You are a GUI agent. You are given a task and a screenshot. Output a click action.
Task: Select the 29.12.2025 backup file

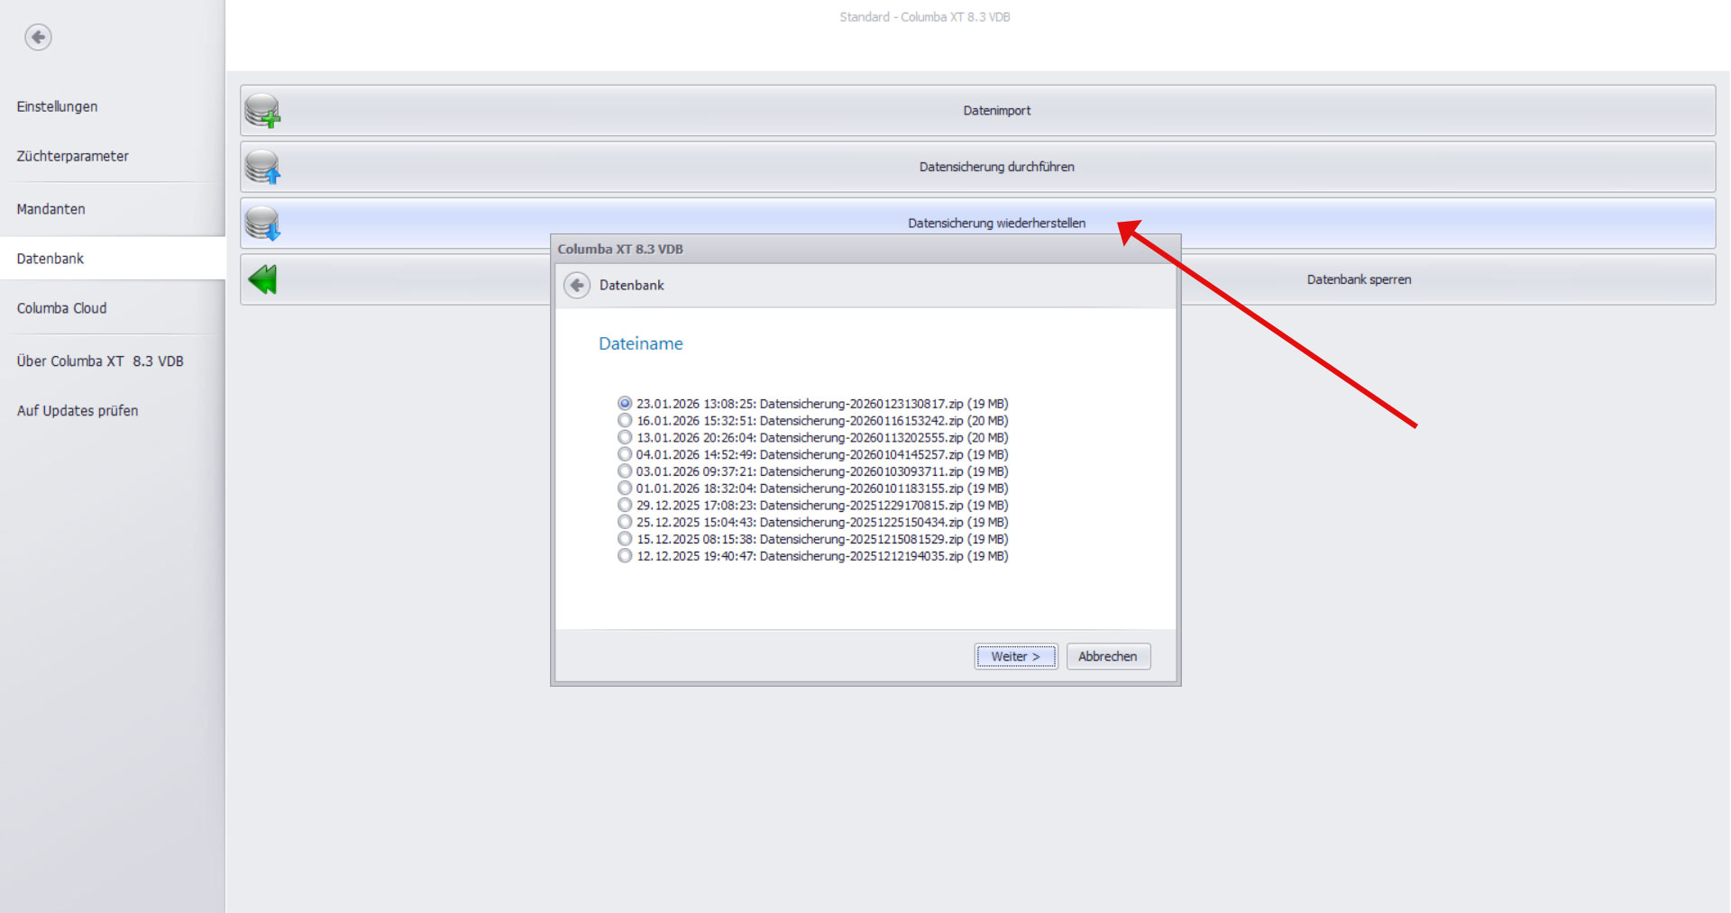(625, 506)
